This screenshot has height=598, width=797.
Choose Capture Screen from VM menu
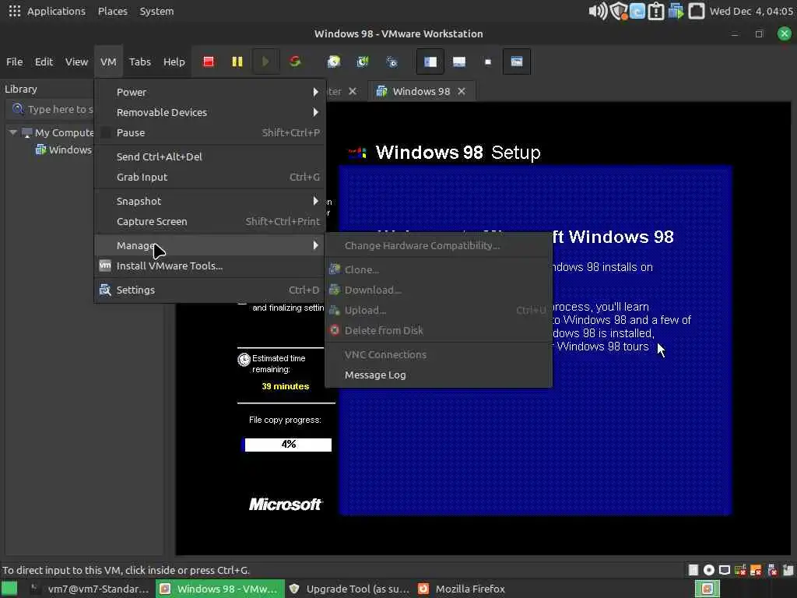[x=209, y=221]
